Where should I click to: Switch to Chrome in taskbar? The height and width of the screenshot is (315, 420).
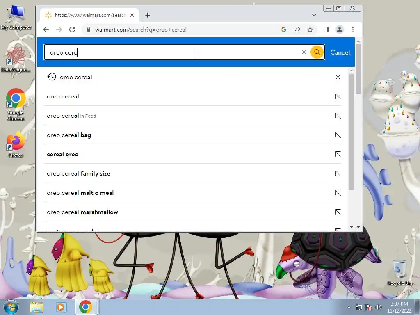86,307
